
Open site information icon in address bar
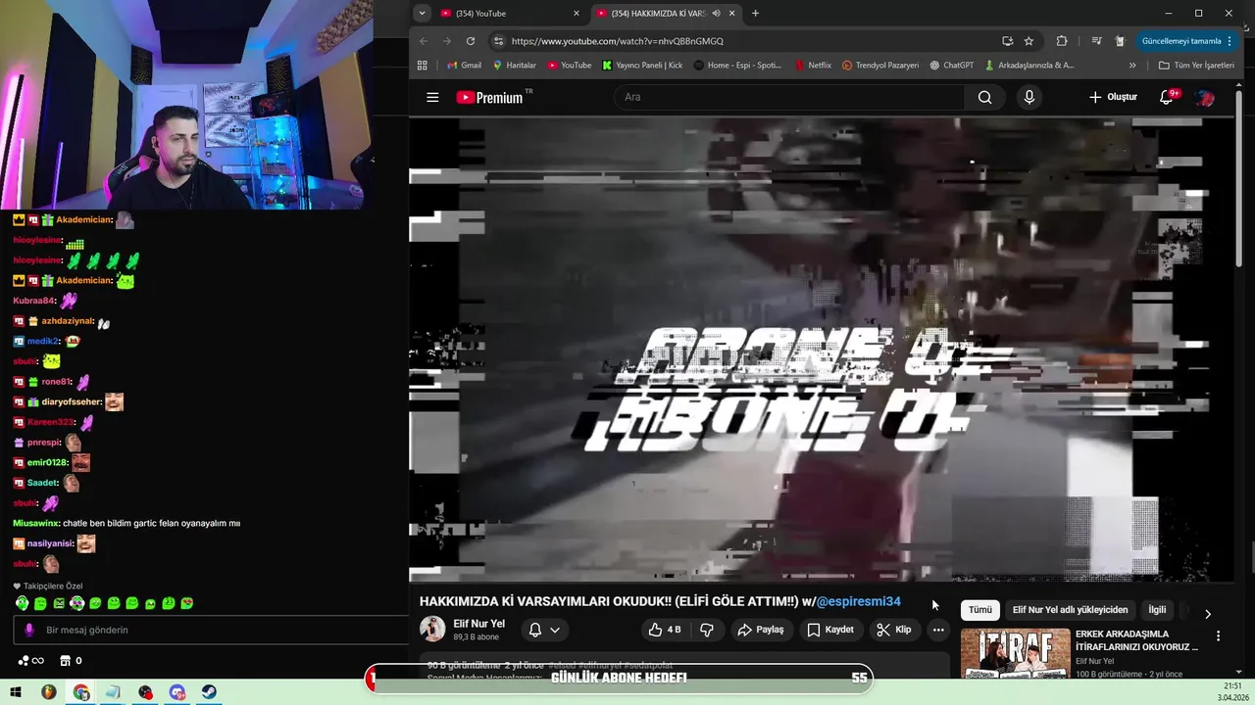[498, 41]
